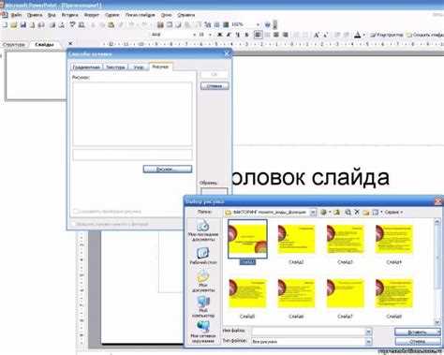Open the Имя файла dropdown arrow
444x355 pixels.
pyautogui.click(x=369, y=332)
